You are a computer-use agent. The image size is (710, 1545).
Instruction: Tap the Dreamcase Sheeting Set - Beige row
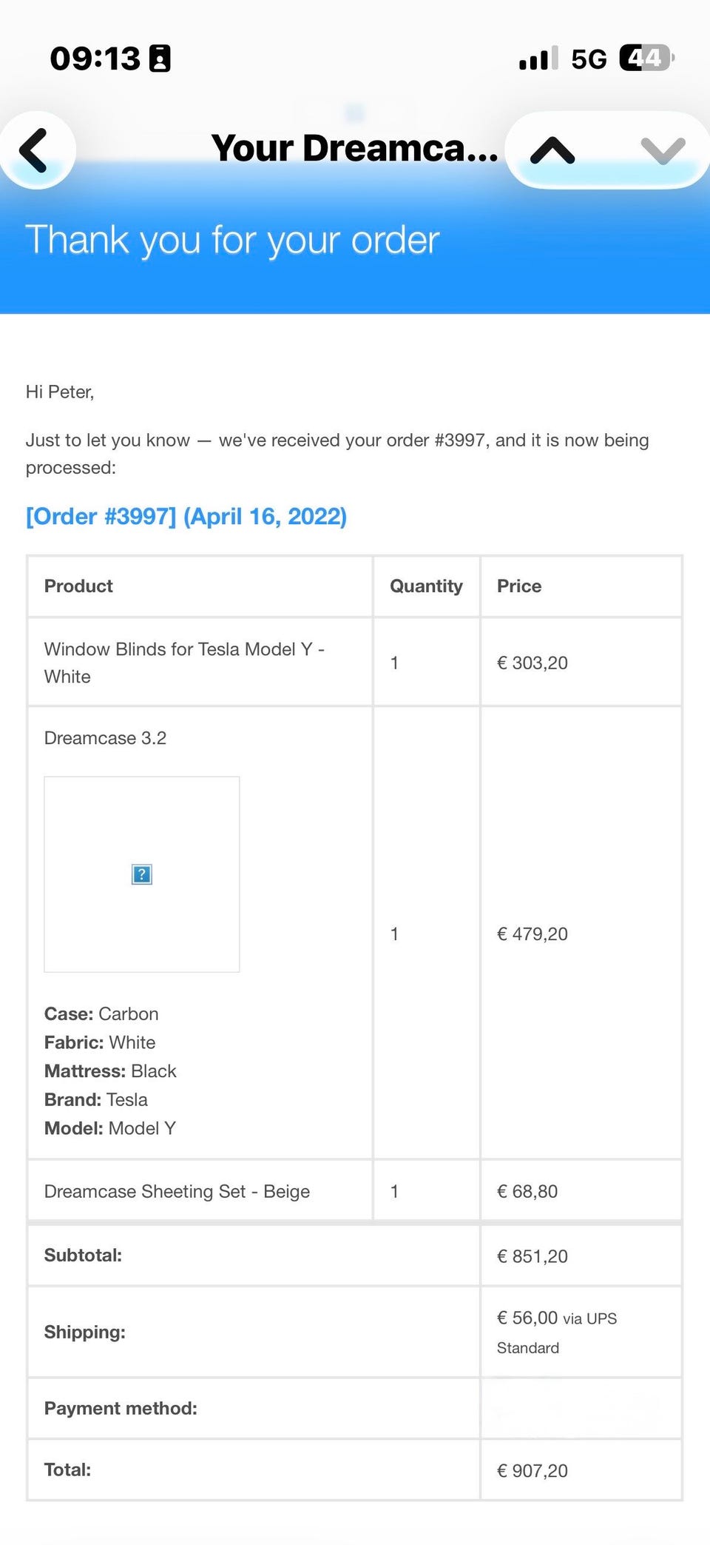pyautogui.click(x=177, y=1191)
